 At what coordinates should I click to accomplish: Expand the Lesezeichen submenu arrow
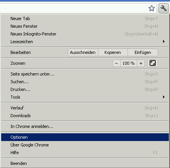click(x=164, y=42)
